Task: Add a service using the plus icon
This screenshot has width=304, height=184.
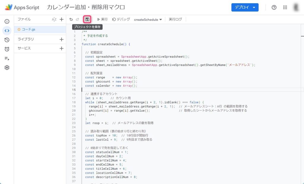Action: coord(61,48)
